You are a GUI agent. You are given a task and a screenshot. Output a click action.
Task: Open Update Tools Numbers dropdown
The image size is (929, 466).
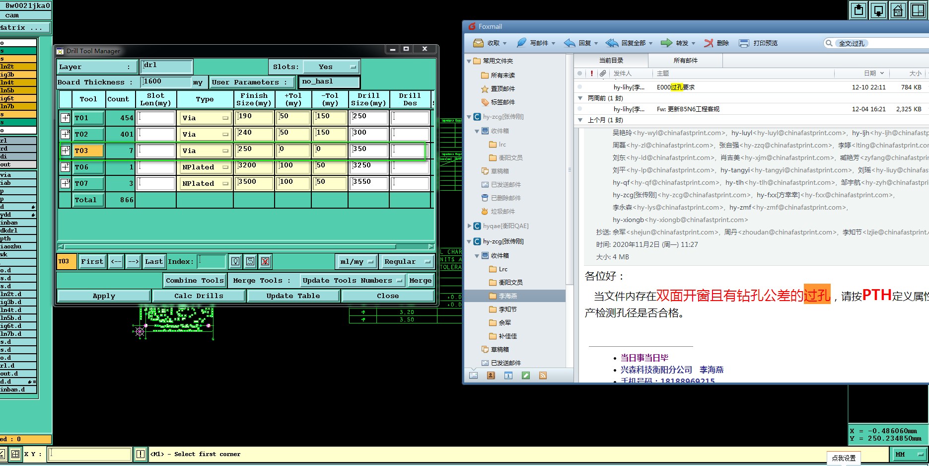click(352, 281)
